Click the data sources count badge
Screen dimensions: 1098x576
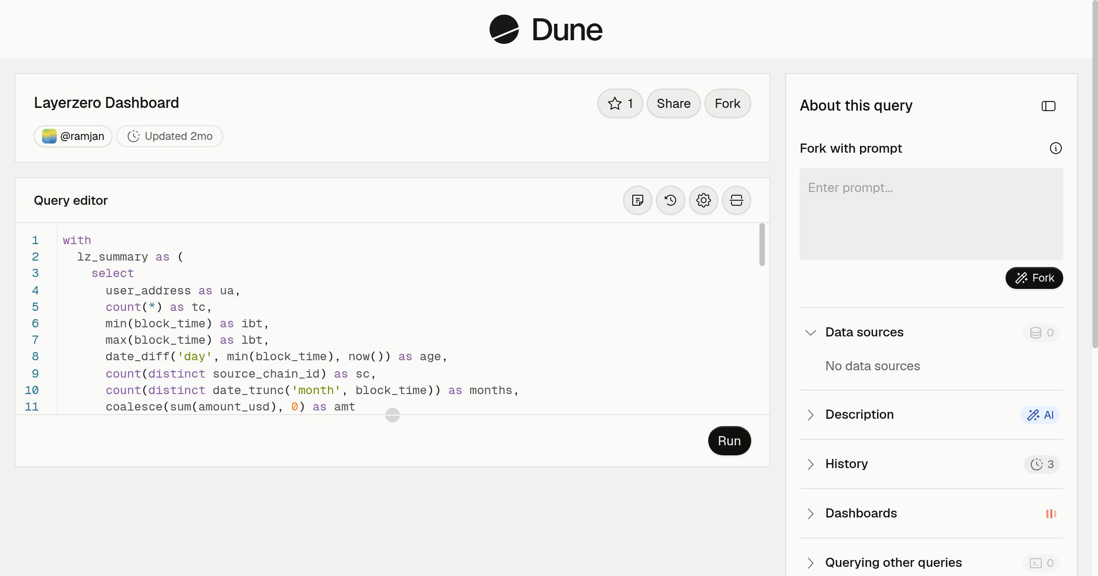point(1042,332)
